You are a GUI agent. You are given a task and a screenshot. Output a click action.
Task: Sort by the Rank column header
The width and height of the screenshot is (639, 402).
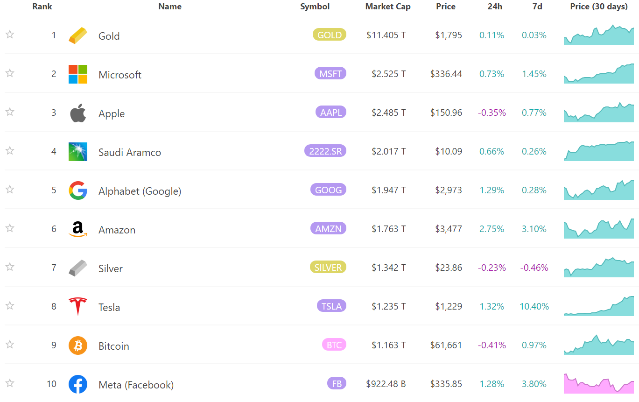click(42, 7)
